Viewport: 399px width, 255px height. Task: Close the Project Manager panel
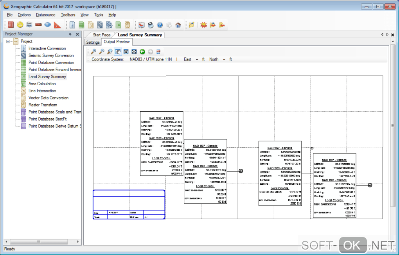(x=77, y=34)
